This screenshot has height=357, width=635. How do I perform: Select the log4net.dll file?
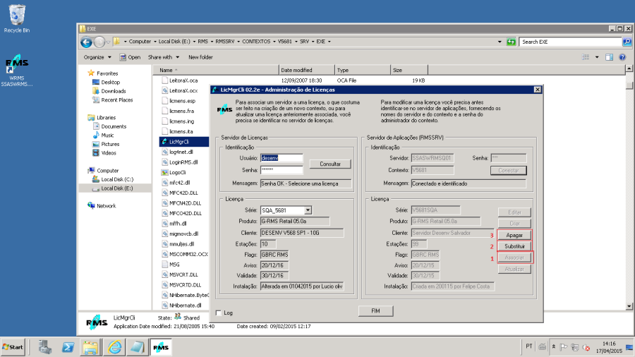(x=181, y=152)
